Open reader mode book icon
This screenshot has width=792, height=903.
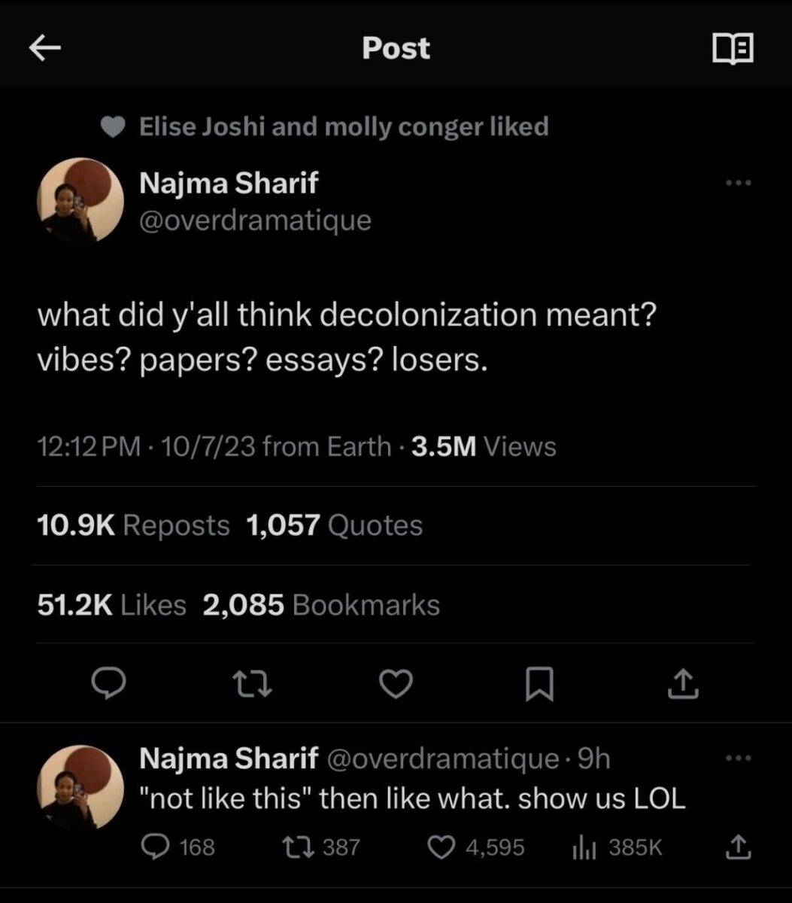[732, 48]
